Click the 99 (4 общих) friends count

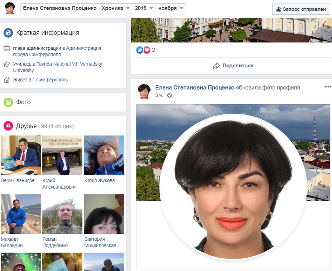pyautogui.click(x=58, y=126)
